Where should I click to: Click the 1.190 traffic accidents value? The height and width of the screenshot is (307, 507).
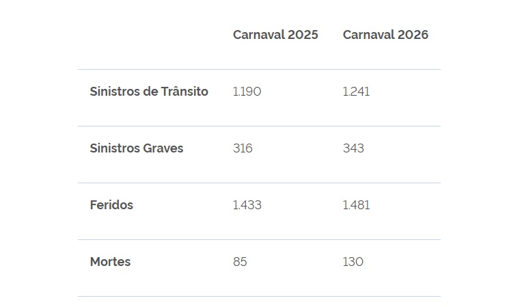247,92
